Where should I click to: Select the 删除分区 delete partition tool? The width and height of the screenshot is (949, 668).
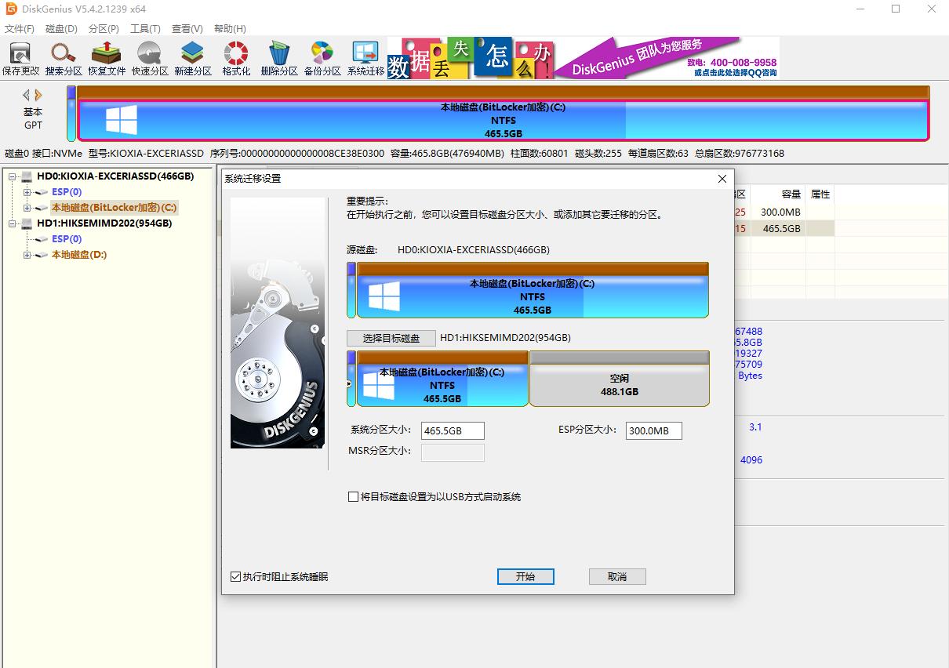[x=278, y=56]
